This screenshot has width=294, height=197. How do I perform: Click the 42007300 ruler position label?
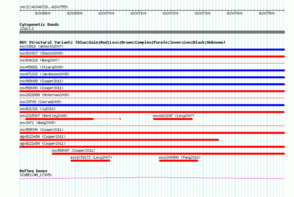(x=203, y=13)
